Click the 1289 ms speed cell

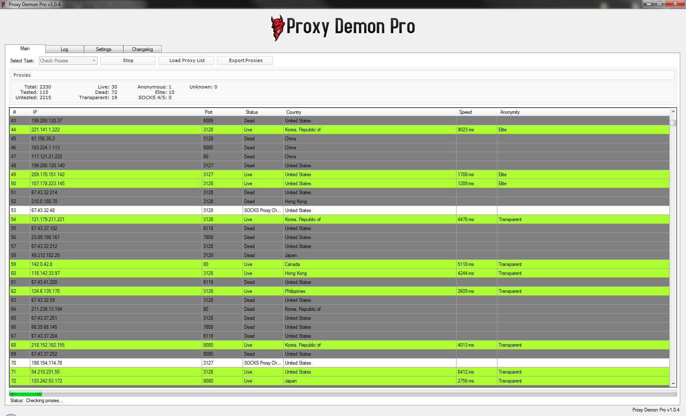coord(477,184)
